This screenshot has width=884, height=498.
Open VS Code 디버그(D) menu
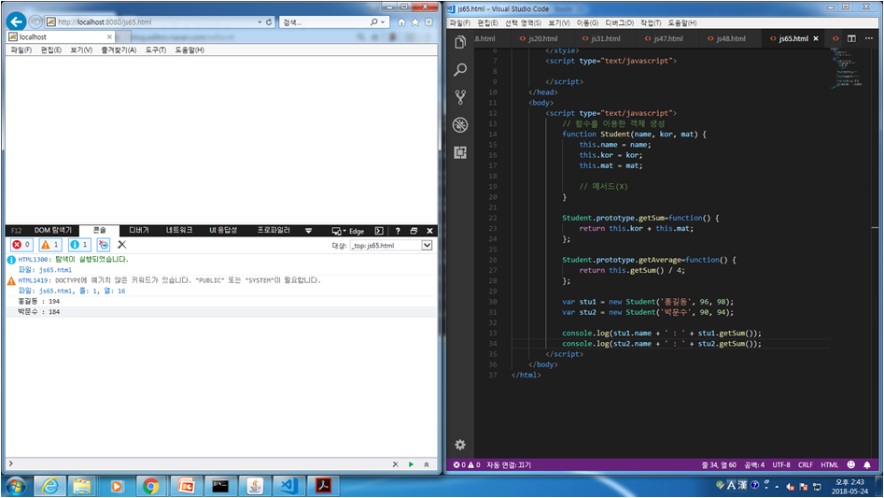[619, 22]
